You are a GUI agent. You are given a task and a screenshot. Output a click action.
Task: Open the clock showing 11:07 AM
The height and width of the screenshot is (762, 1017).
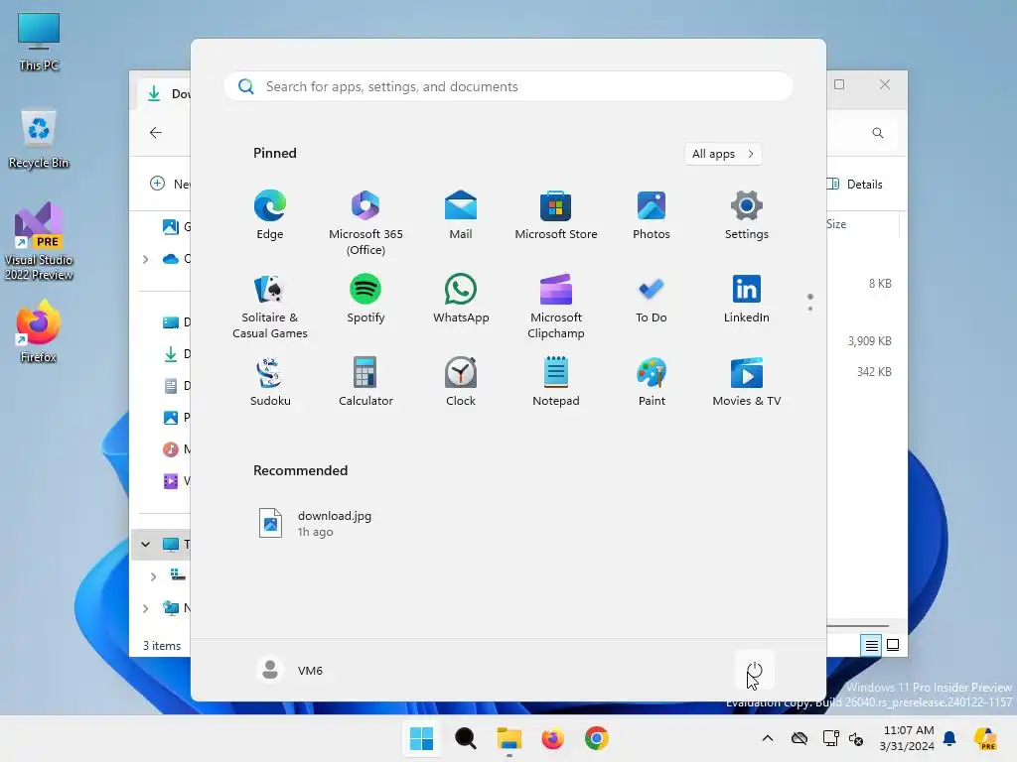(908, 738)
